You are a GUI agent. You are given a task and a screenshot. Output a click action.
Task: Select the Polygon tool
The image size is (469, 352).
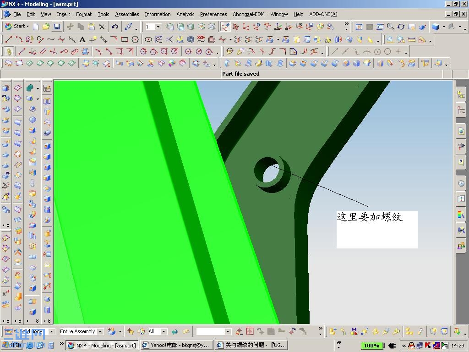click(135, 39)
